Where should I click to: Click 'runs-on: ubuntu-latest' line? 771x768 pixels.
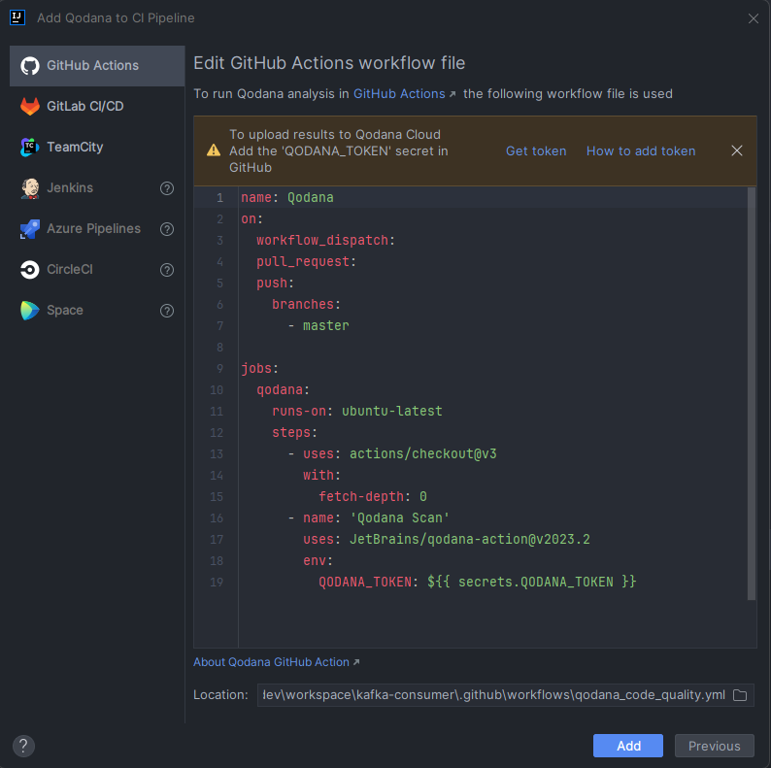pos(357,412)
